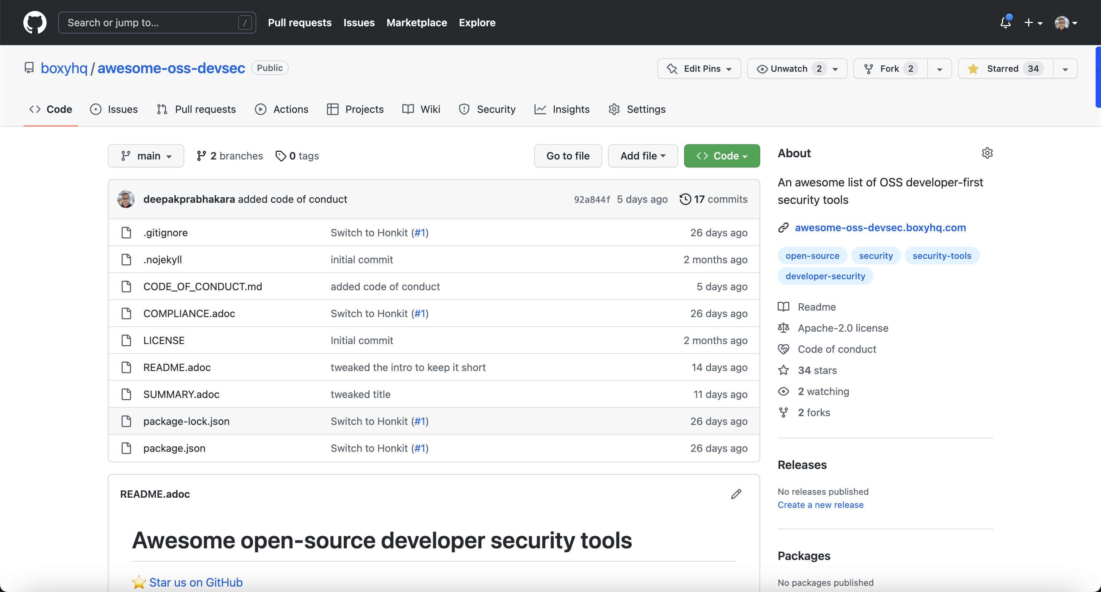The width and height of the screenshot is (1101, 592).
Task: Click the security-tools topic tag
Action: [x=942, y=256]
